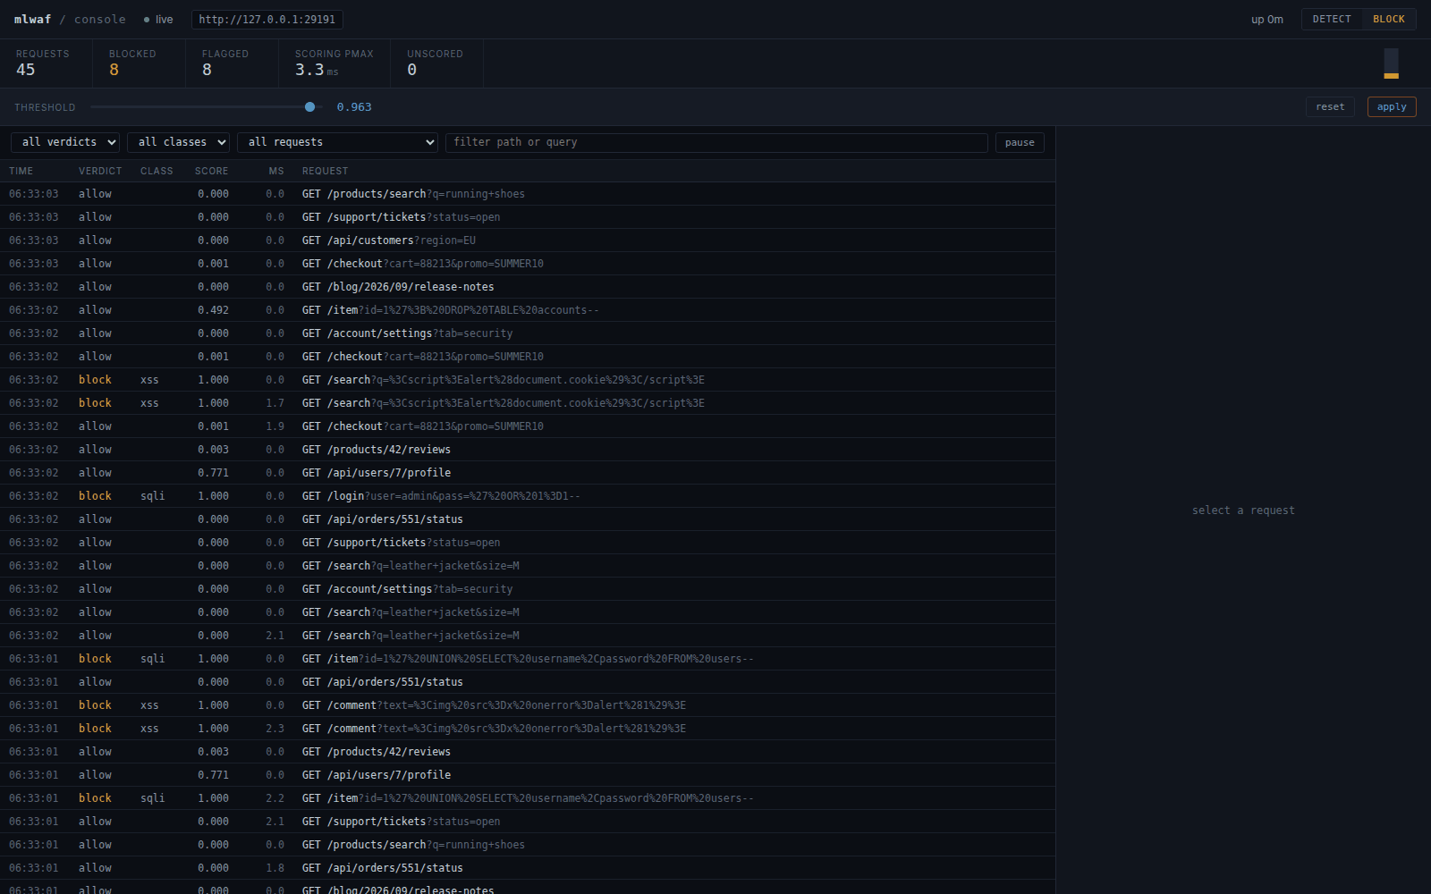Viewport: 1431px width, 894px height.
Task: Select the /checkout row with 1.9 ms
Action: coord(528,426)
